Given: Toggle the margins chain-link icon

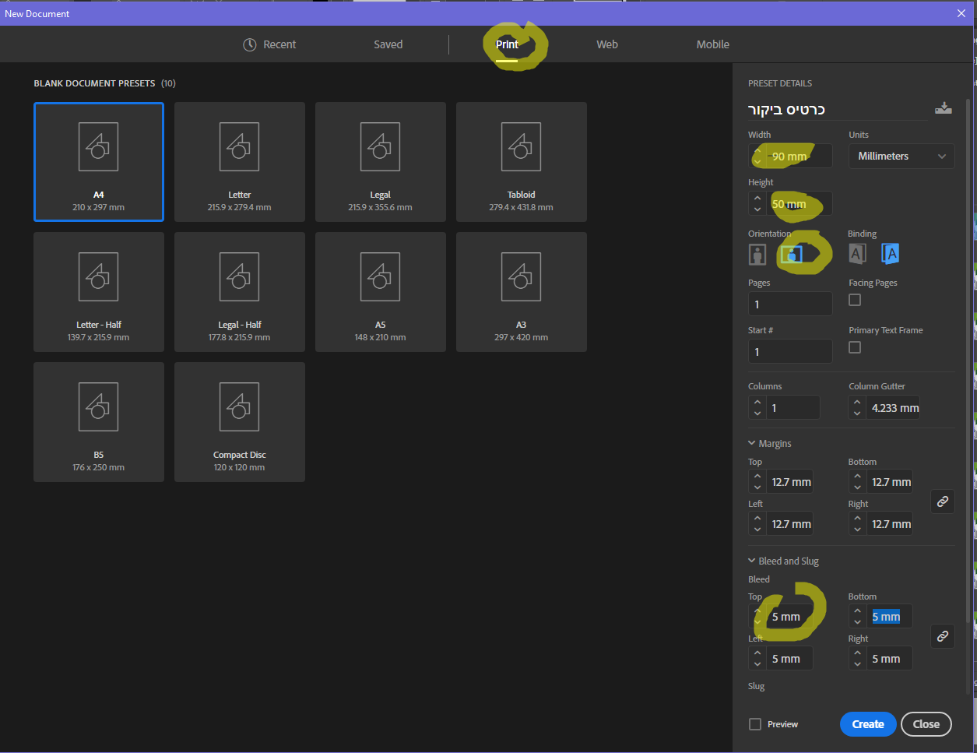Looking at the screenshot, I should click(x=942, y=501).
